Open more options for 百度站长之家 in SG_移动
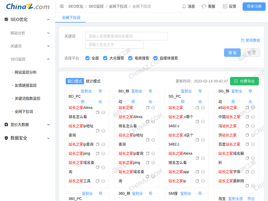The height and width of the screenshot is (201, 268). (x=253, y=144)
